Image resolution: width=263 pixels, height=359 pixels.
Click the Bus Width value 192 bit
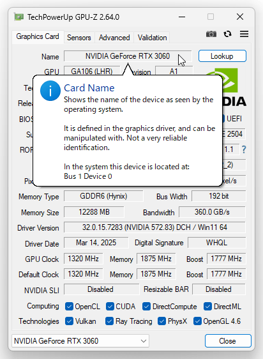pos(218,196)
